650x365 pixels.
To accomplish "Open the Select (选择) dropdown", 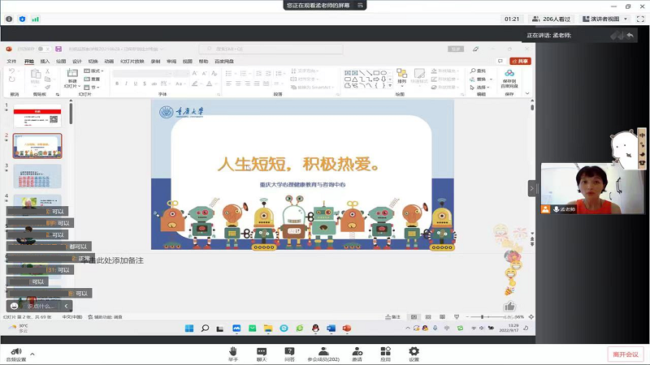I will point(480,88).
